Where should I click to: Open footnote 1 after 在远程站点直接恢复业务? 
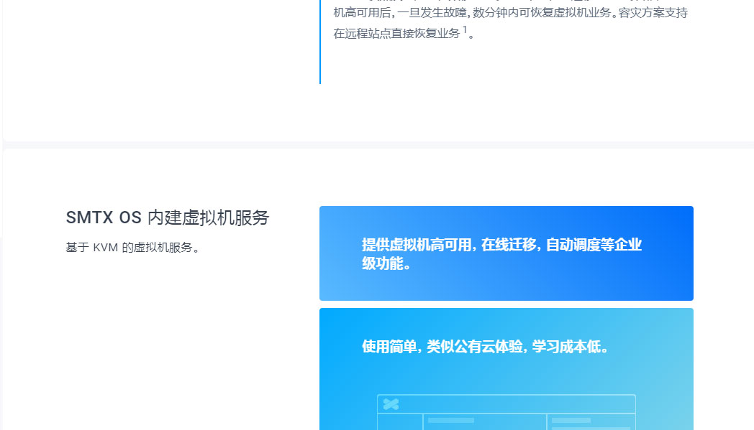coord(465,29)
